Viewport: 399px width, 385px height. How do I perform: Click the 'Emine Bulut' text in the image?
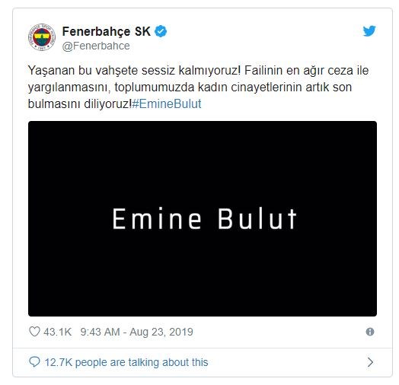[205, 218]
